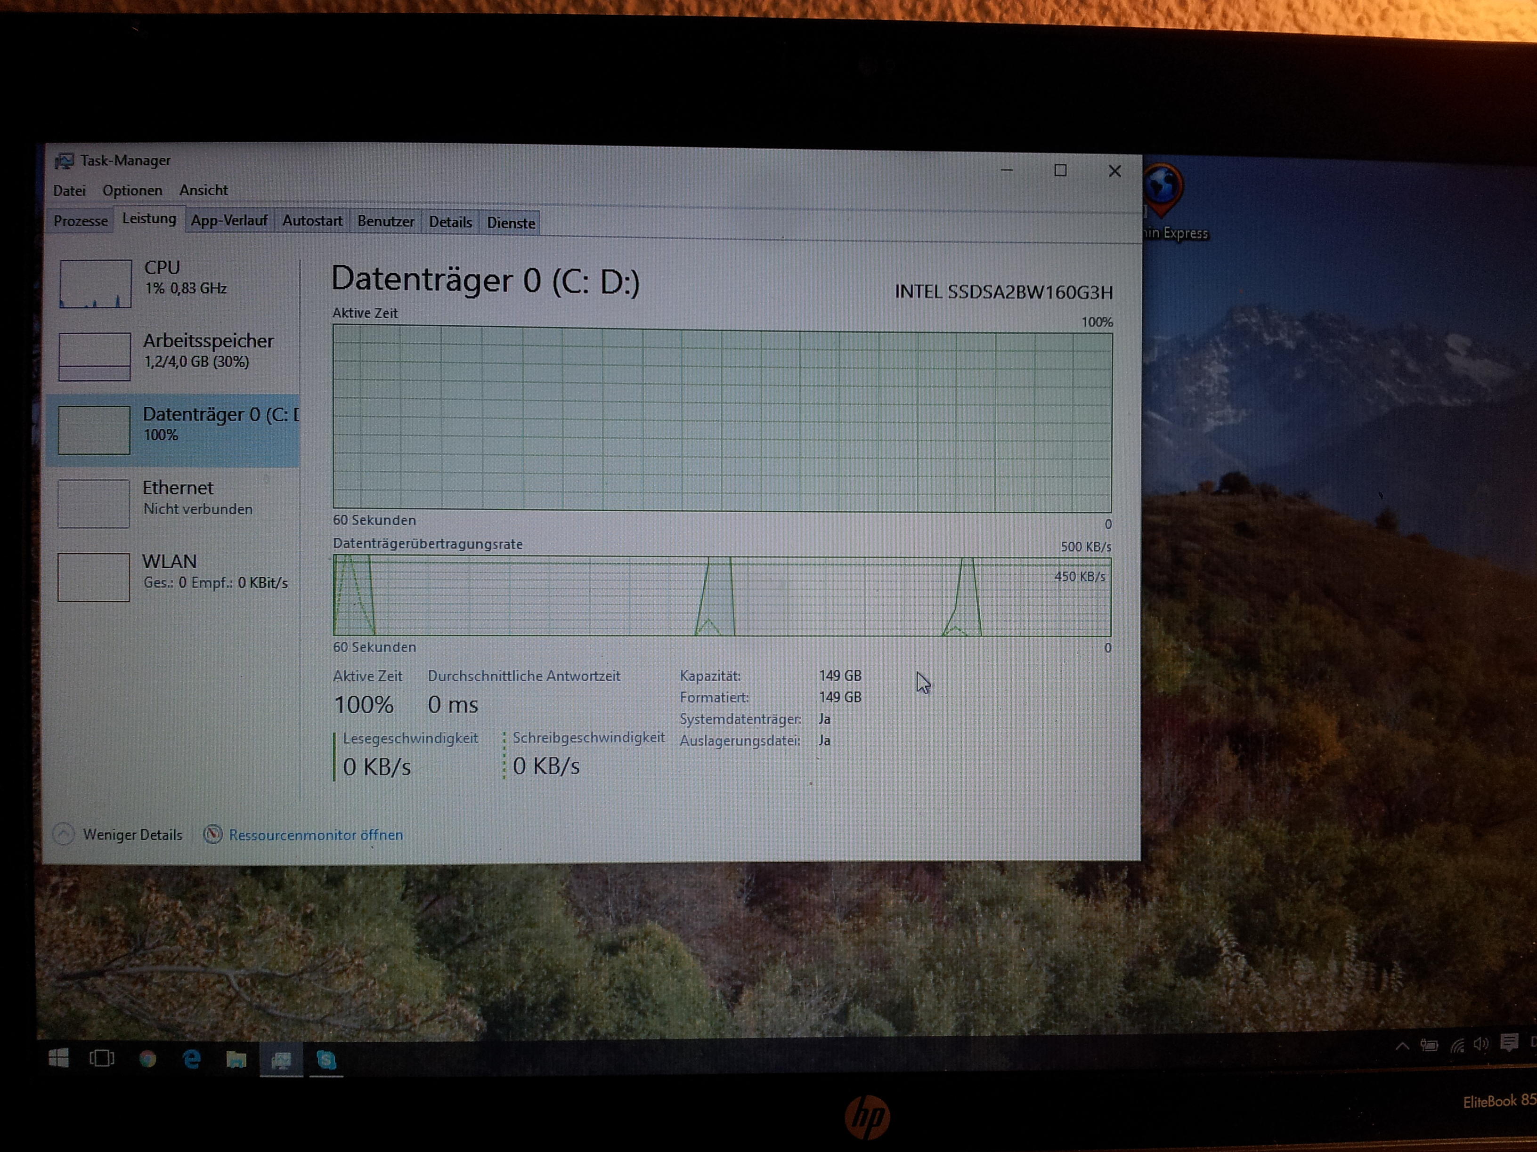
Task: Open Task View from taskbar
Action: click(101, 1058)
